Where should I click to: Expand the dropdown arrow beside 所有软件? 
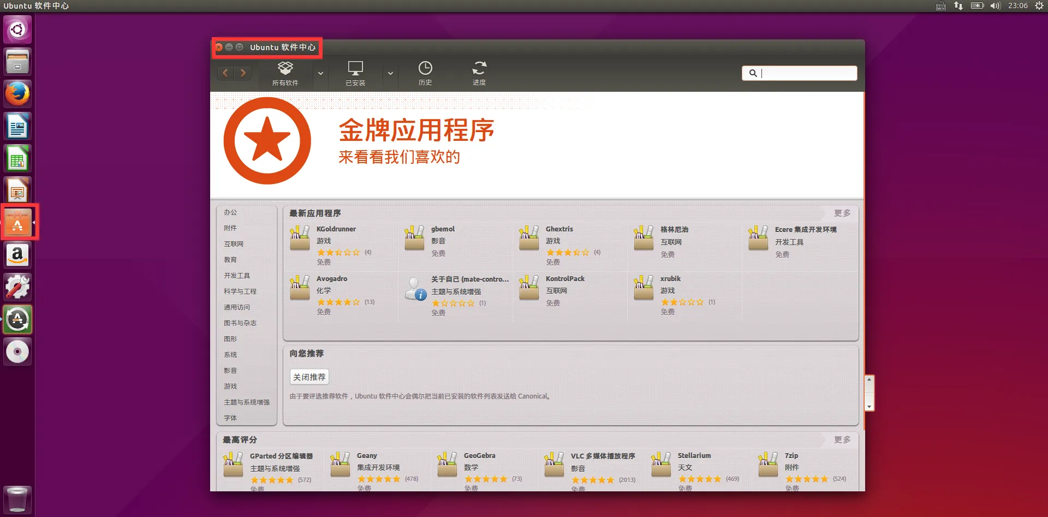[x=321, y=73]
